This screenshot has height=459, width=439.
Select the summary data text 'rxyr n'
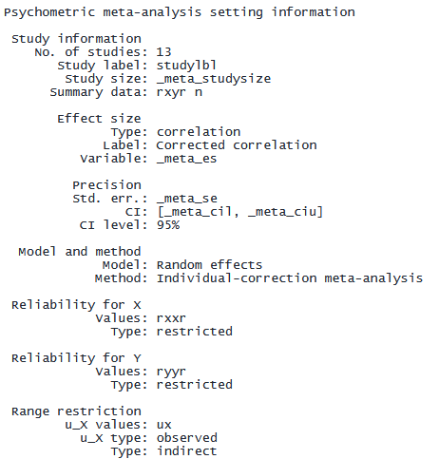(x=180, y=92)
